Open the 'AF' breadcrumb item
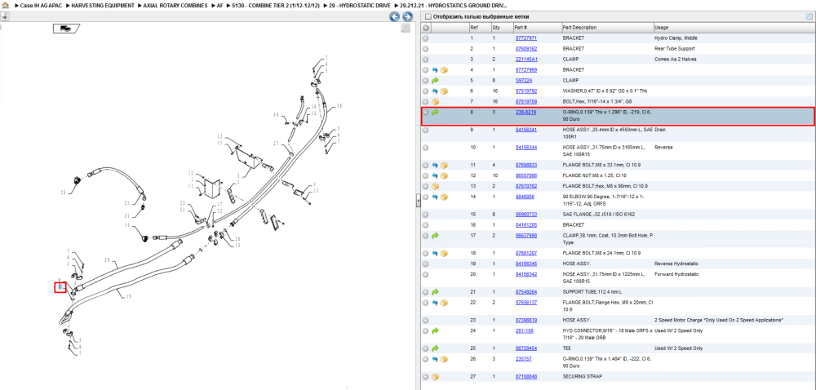 220,5
